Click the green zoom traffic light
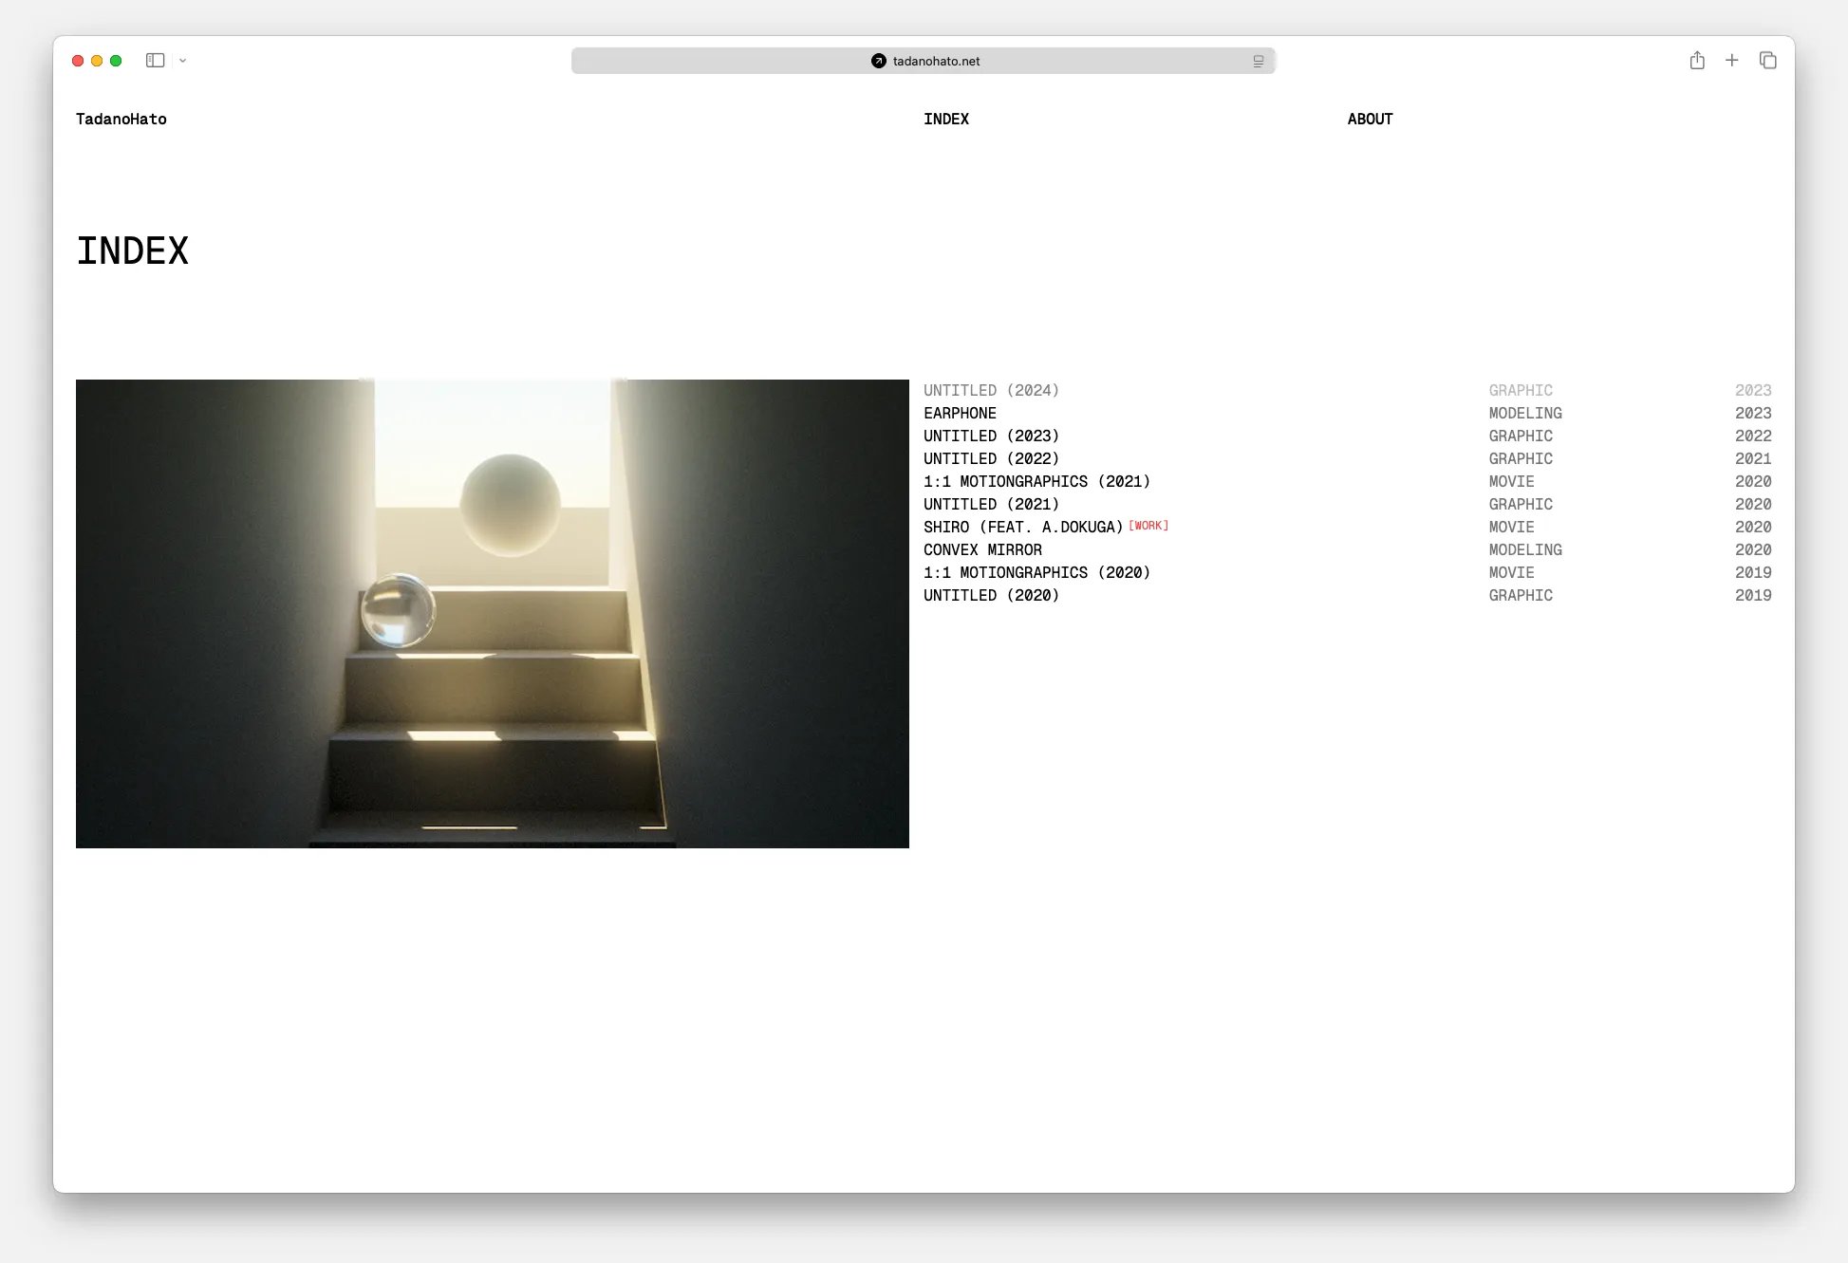 point(115,60)
